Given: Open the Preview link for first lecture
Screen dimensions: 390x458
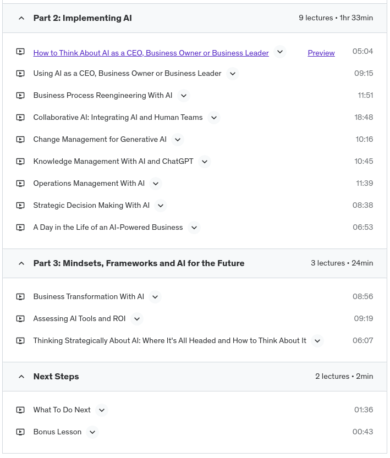Looking at the screenshot, I should [x=321, y=53].
